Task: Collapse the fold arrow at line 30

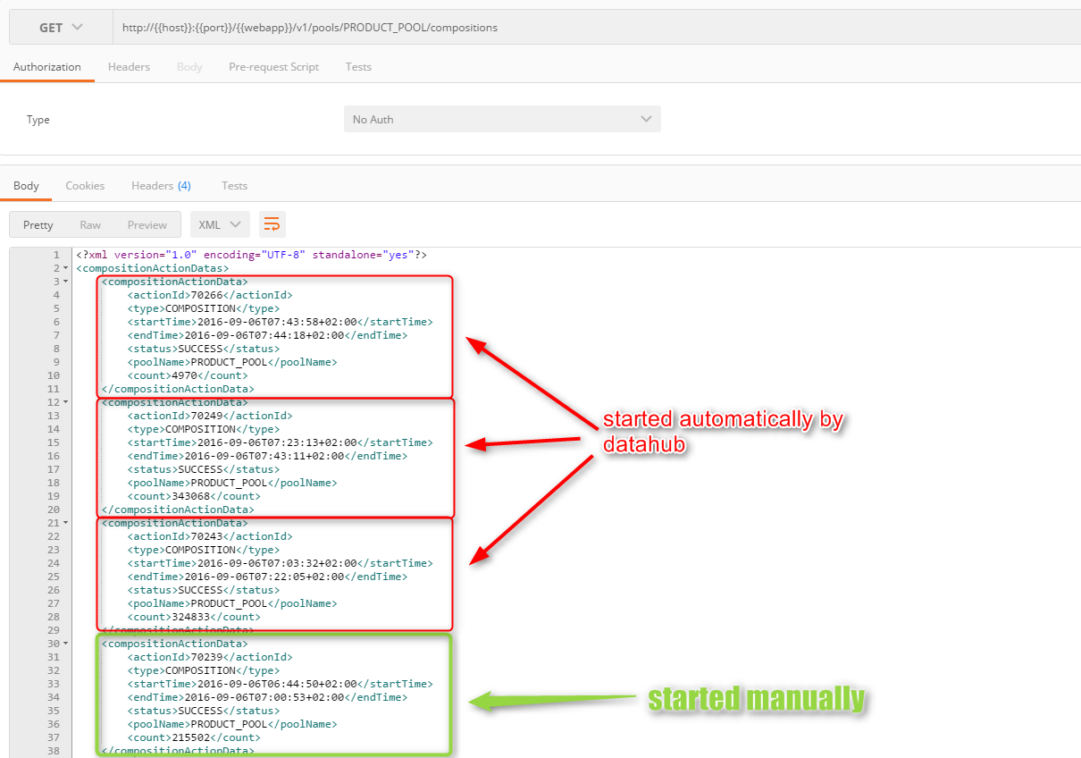Action: click(66, 644)
